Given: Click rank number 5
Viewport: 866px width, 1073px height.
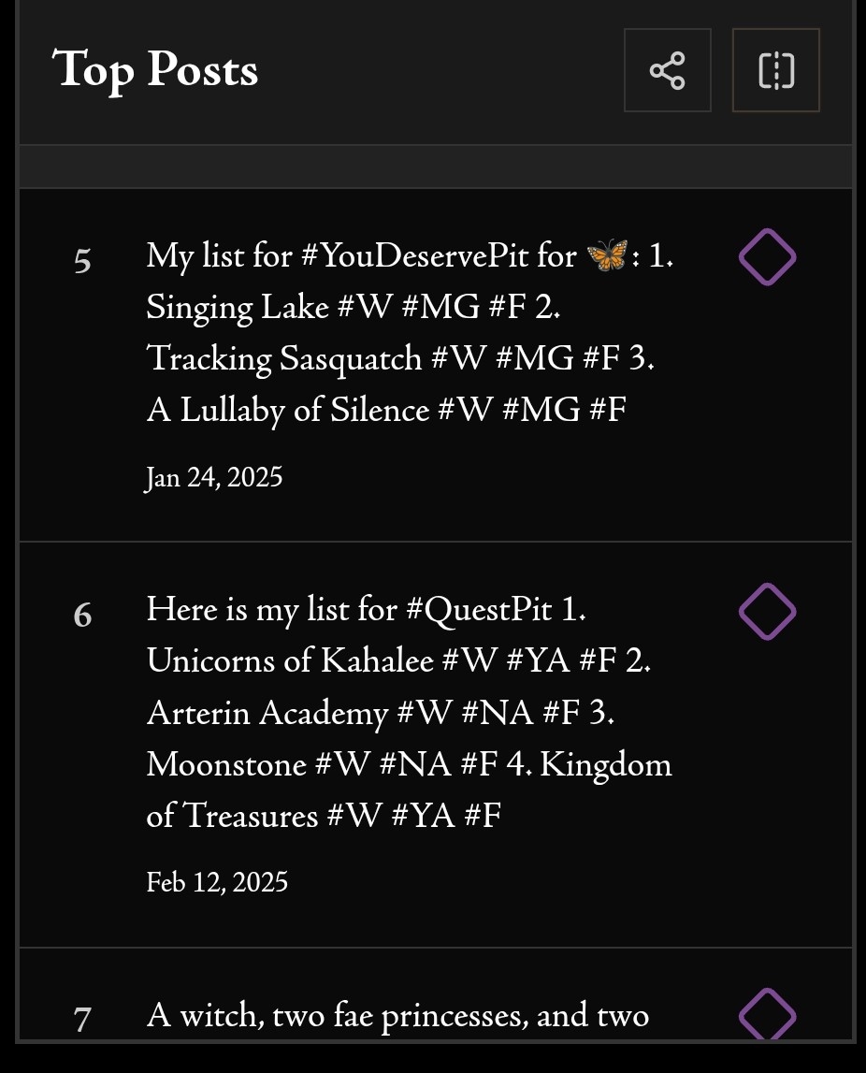Looking at the screenshot, I should (82, 261).
